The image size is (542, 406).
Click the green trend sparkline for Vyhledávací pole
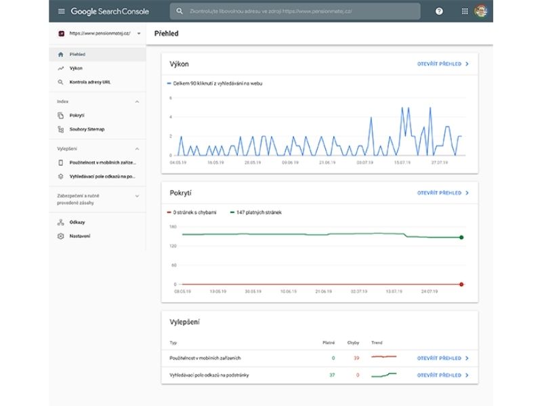point(383,375)
